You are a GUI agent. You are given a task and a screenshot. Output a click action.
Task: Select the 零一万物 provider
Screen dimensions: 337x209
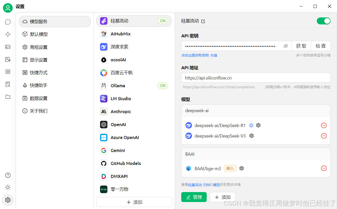134,189
